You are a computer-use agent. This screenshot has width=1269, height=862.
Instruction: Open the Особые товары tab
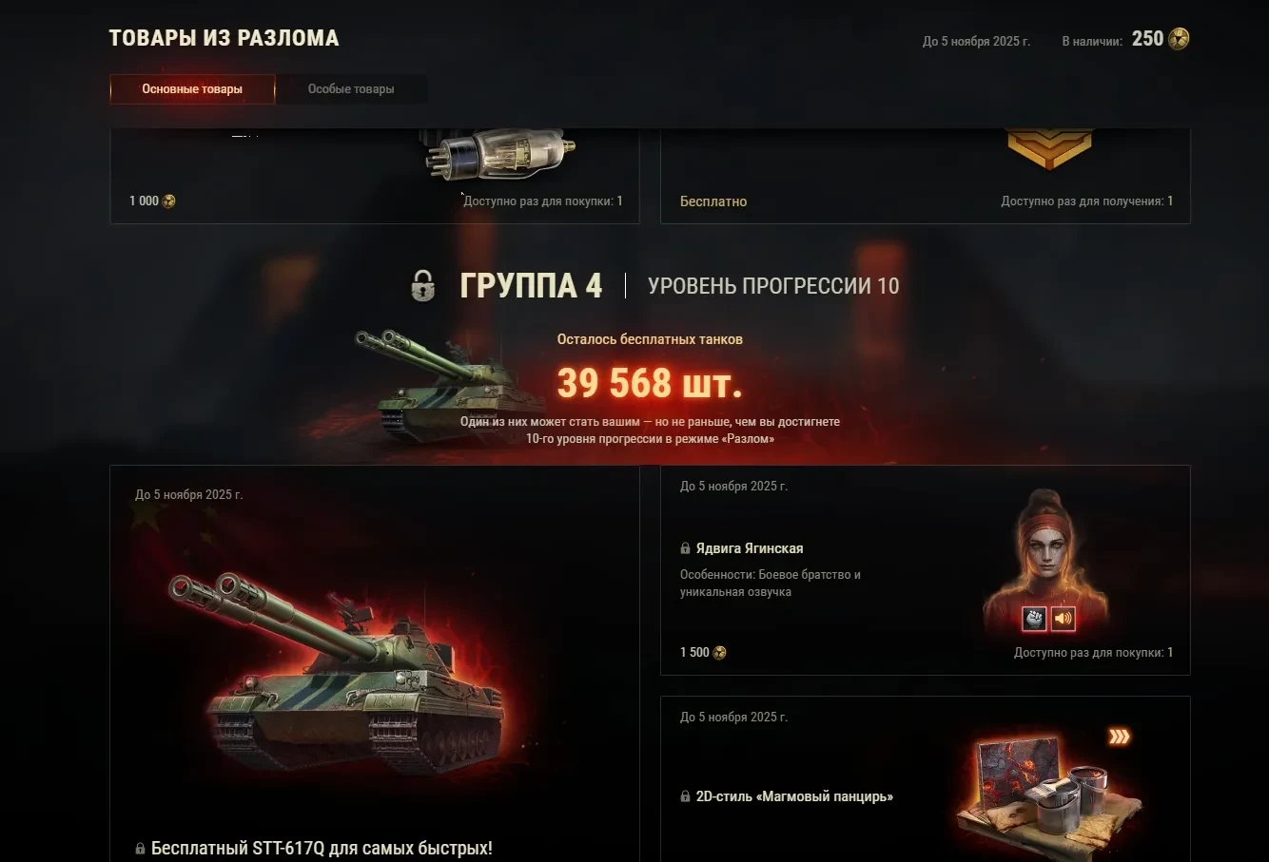pos(351,89)
